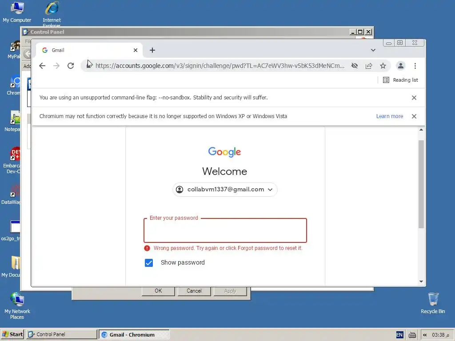Focus the Enter your password field
The width and height of the screenshot is (455, 341).
point(225,230)
